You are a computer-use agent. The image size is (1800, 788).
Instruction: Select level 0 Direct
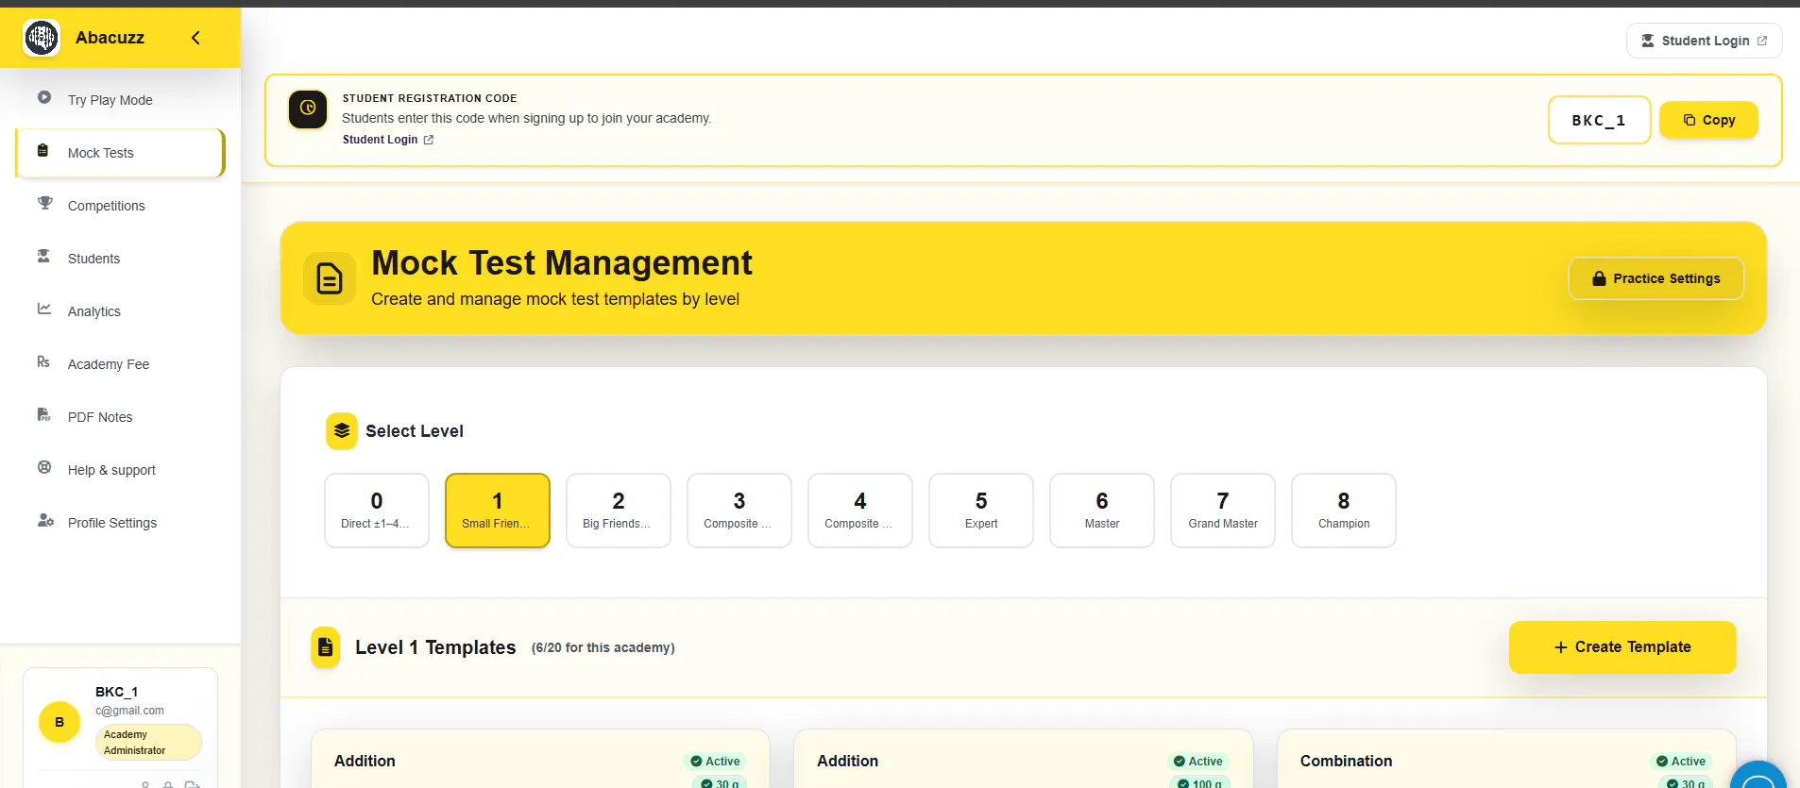coord(377,511)
